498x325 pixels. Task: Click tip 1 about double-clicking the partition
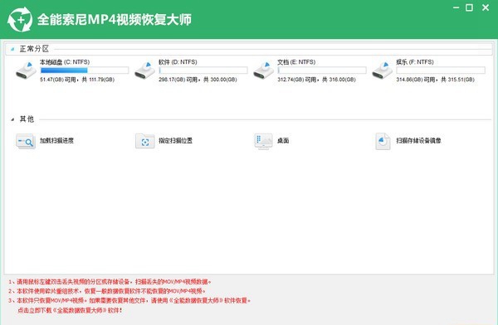[110, 282]
